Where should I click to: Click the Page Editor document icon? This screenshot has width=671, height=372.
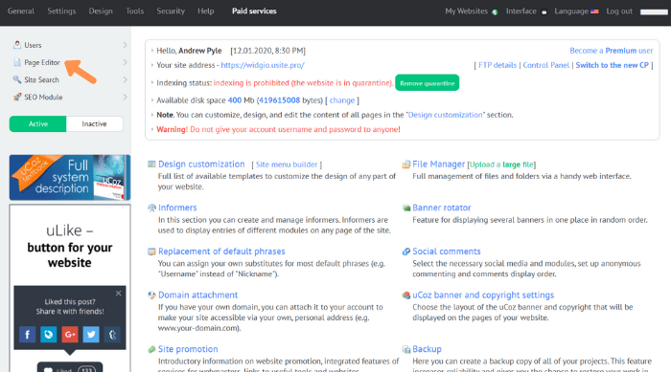click(x=17, y=62)
